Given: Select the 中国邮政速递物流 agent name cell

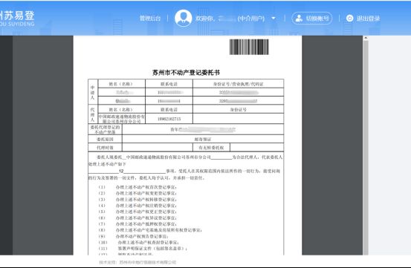Looking at the screenshot, I should (x=122, y=119).
